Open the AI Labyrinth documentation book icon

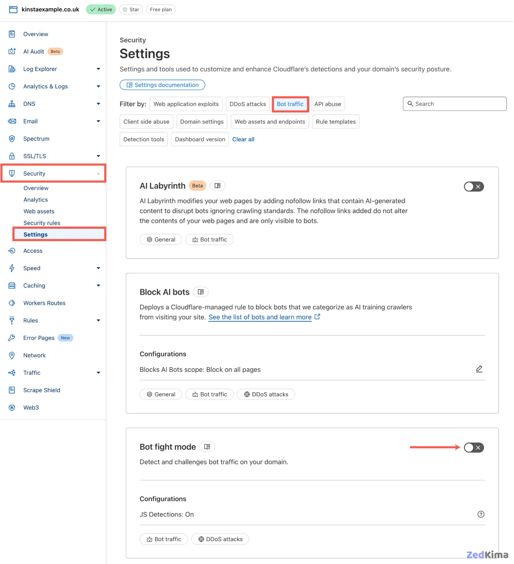217,185
